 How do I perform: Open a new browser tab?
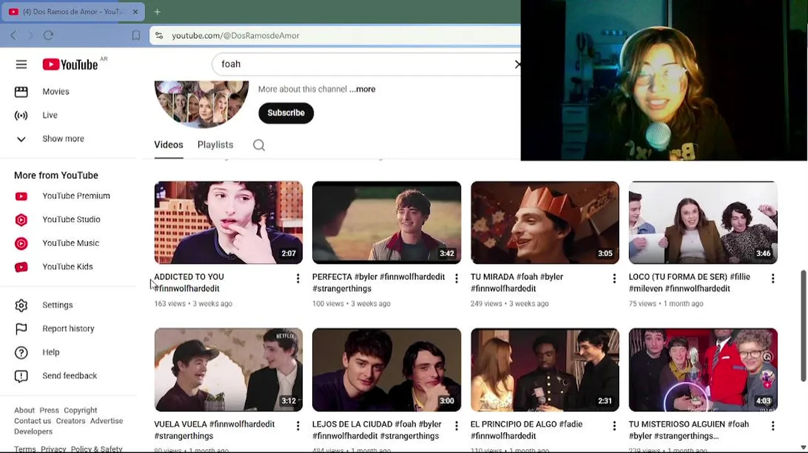coord(157,11)
